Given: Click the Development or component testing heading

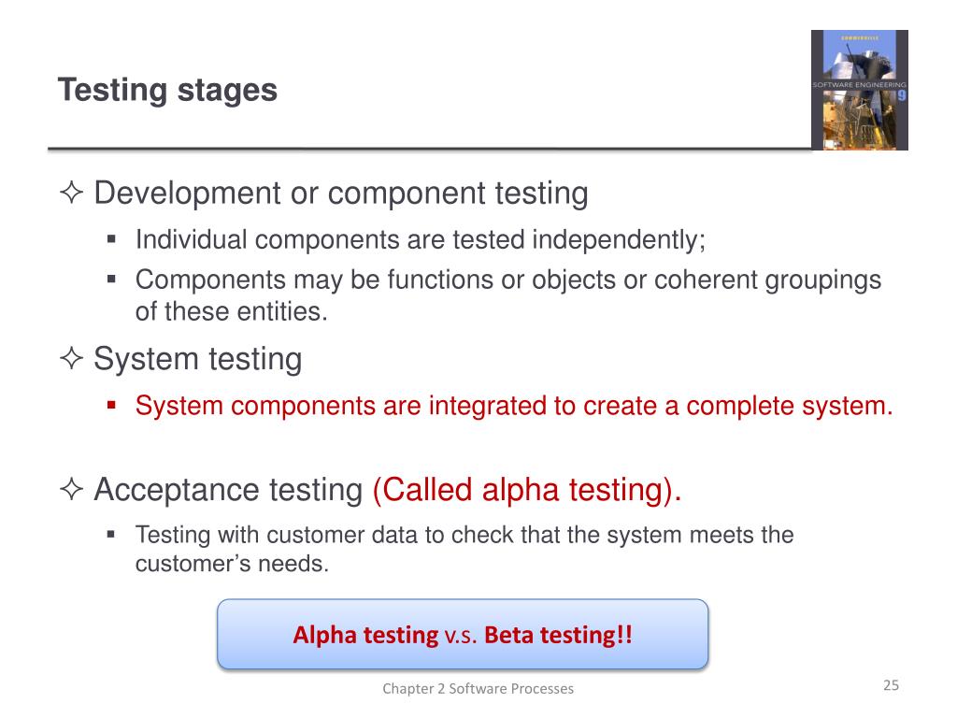Looking at the screenshot, I should click(x=340, y=194).
